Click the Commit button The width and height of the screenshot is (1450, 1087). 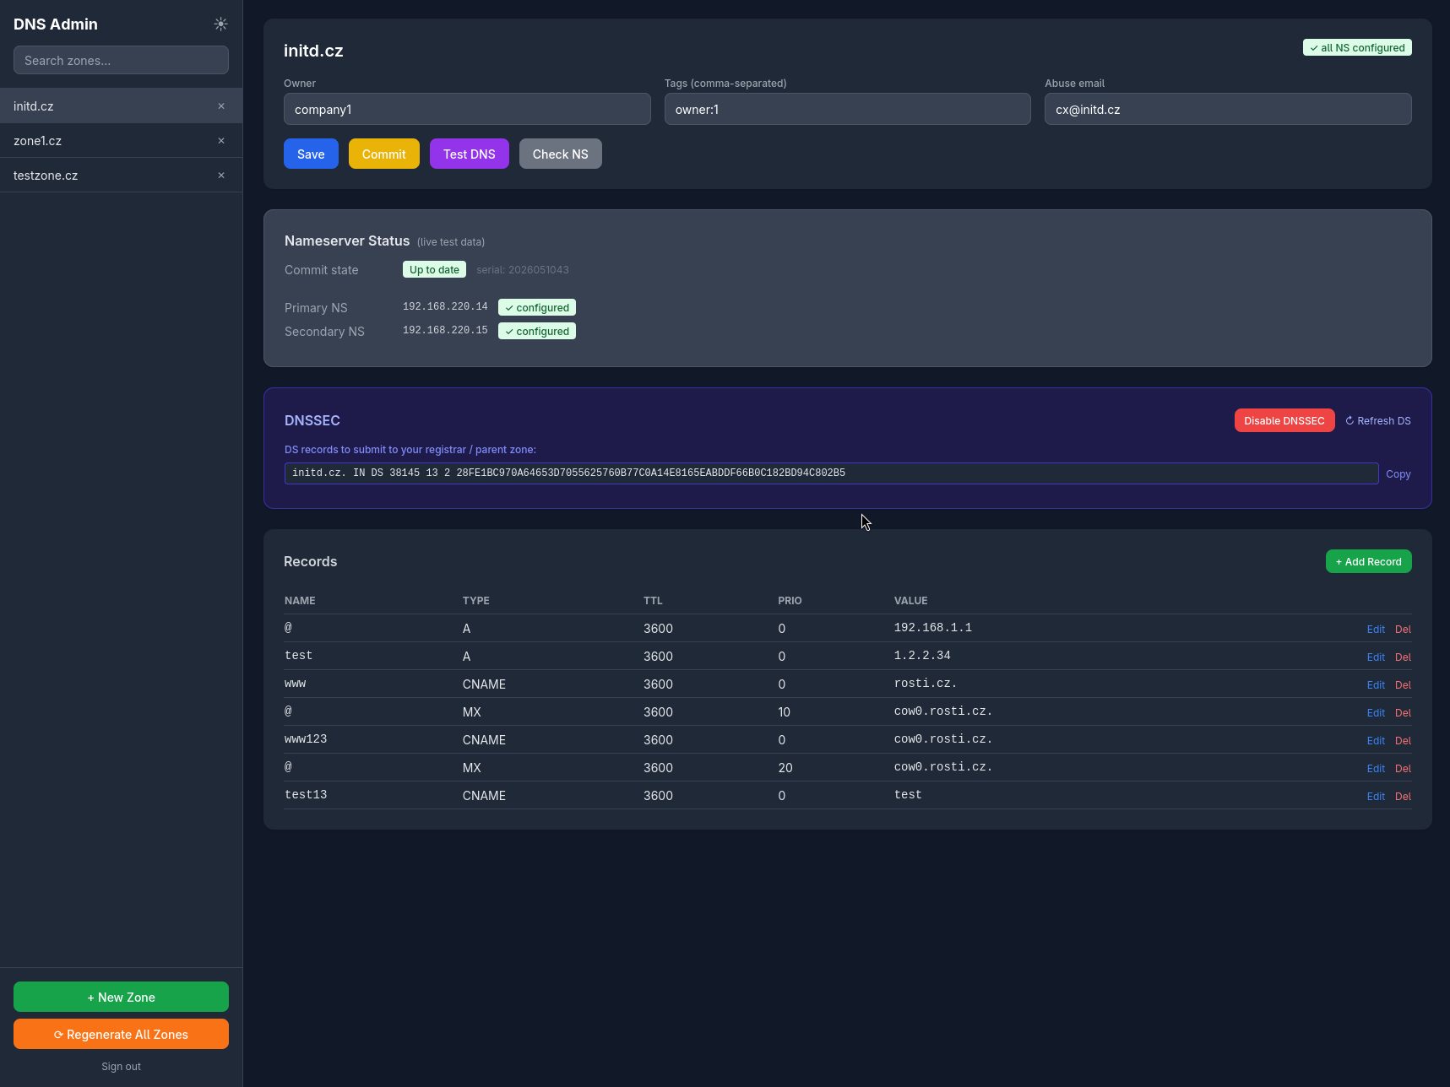(383, 154)
